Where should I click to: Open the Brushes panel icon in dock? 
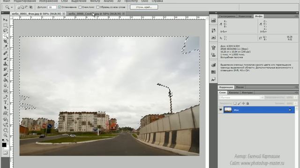coord(214,48)
